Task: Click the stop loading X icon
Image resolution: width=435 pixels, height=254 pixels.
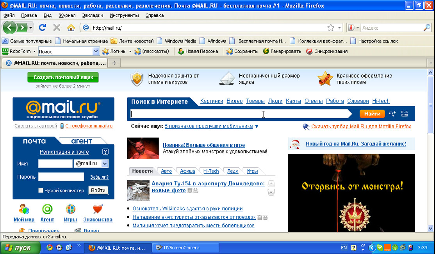Action: (57, 28)
